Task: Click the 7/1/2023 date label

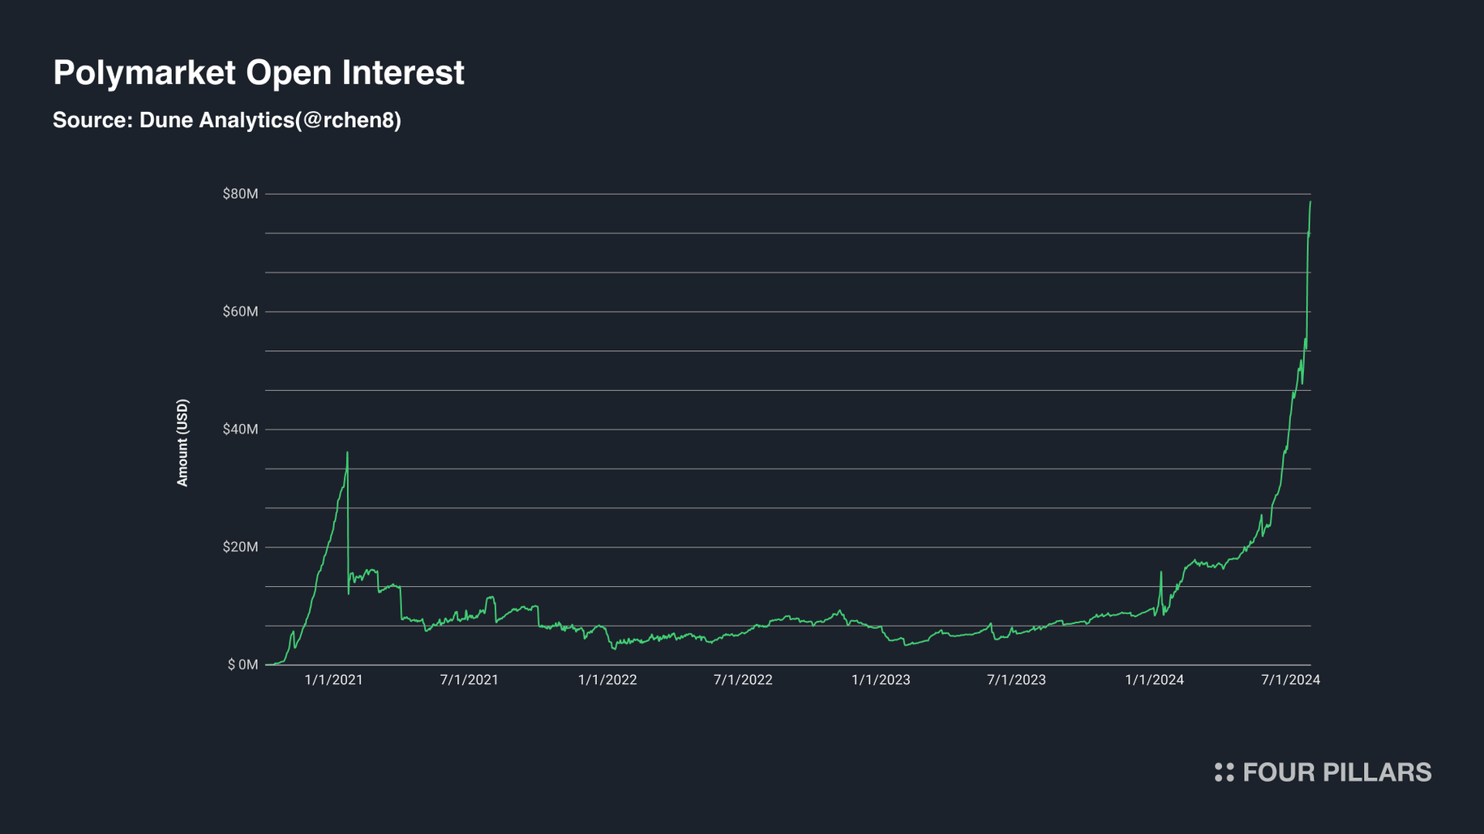Action: coord(1016,680)
